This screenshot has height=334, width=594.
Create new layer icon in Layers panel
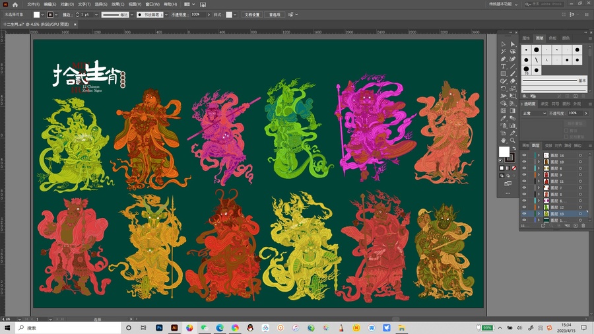click(x=576, y=226)
